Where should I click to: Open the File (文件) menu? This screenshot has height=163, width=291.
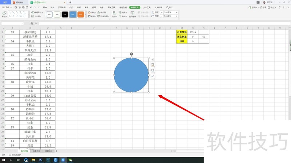click(x=7, y=7)
